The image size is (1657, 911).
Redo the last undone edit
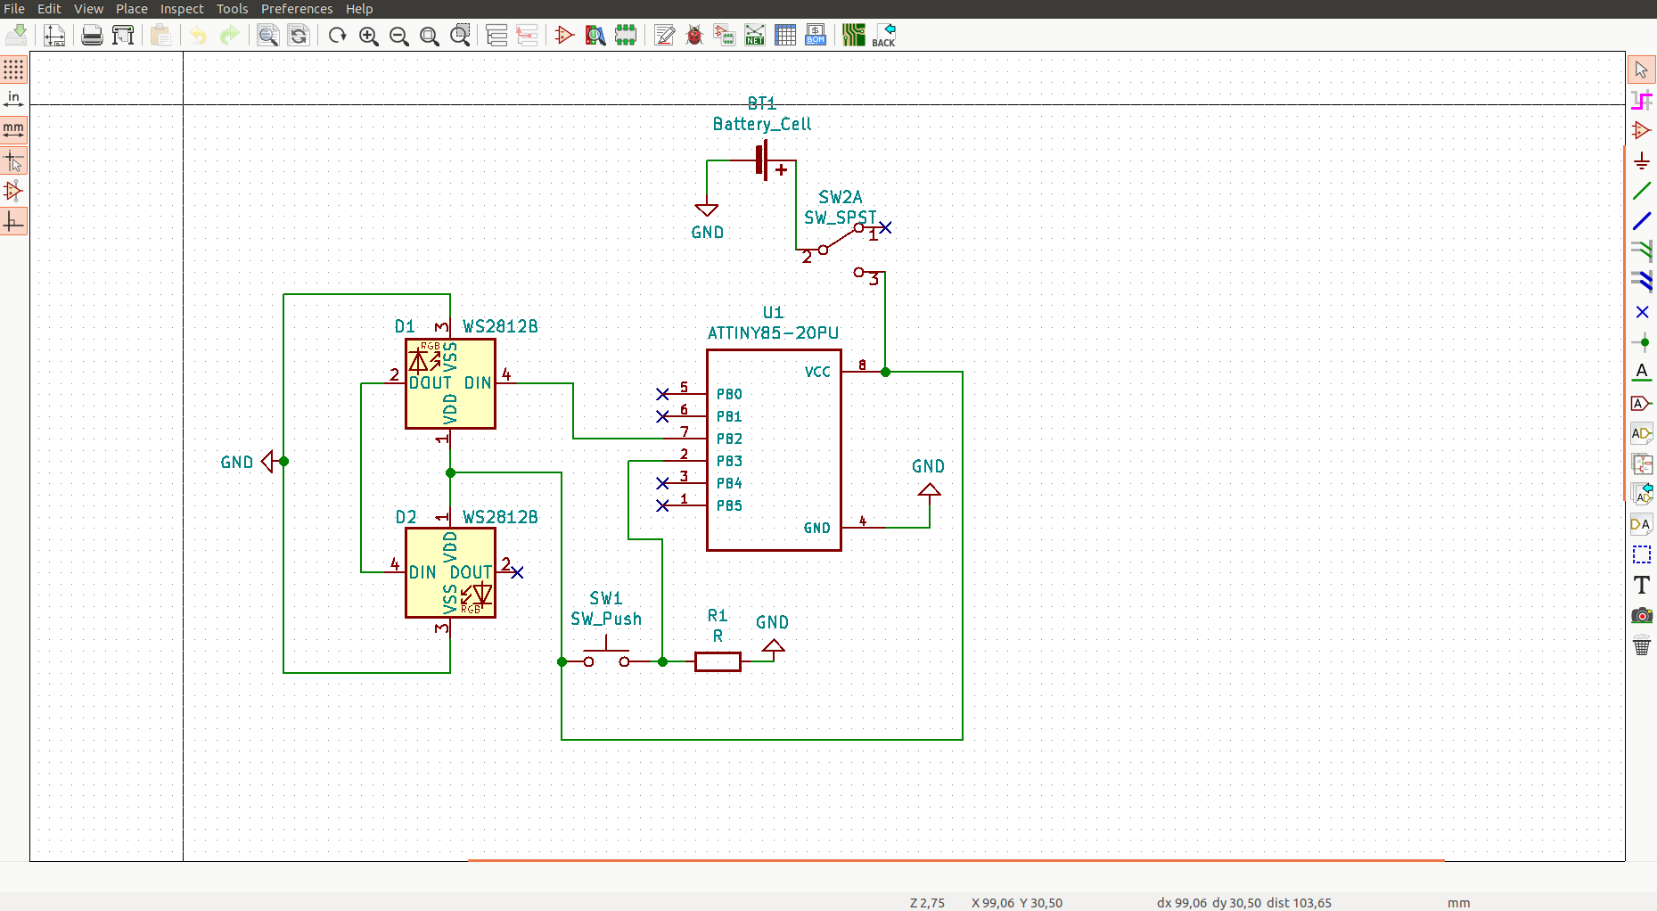coord(229,35)
